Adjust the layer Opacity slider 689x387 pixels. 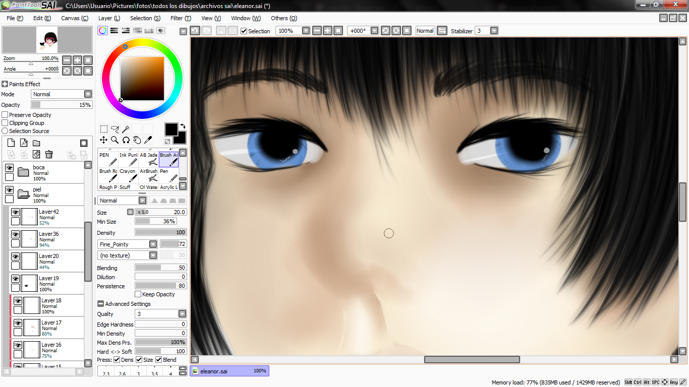pyautogui.click(x=62, y=105)
